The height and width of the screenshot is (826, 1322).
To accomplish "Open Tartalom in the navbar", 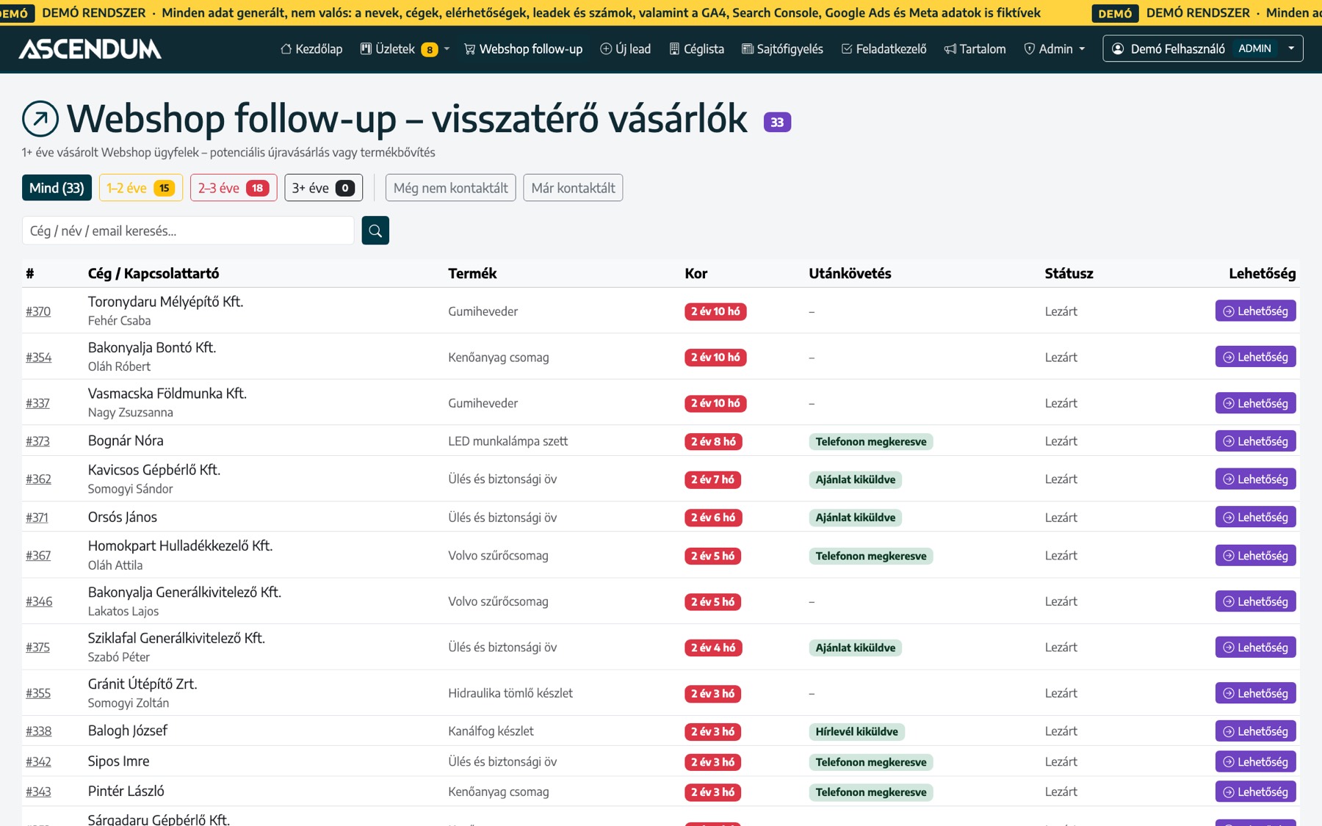I will [975, 49].
